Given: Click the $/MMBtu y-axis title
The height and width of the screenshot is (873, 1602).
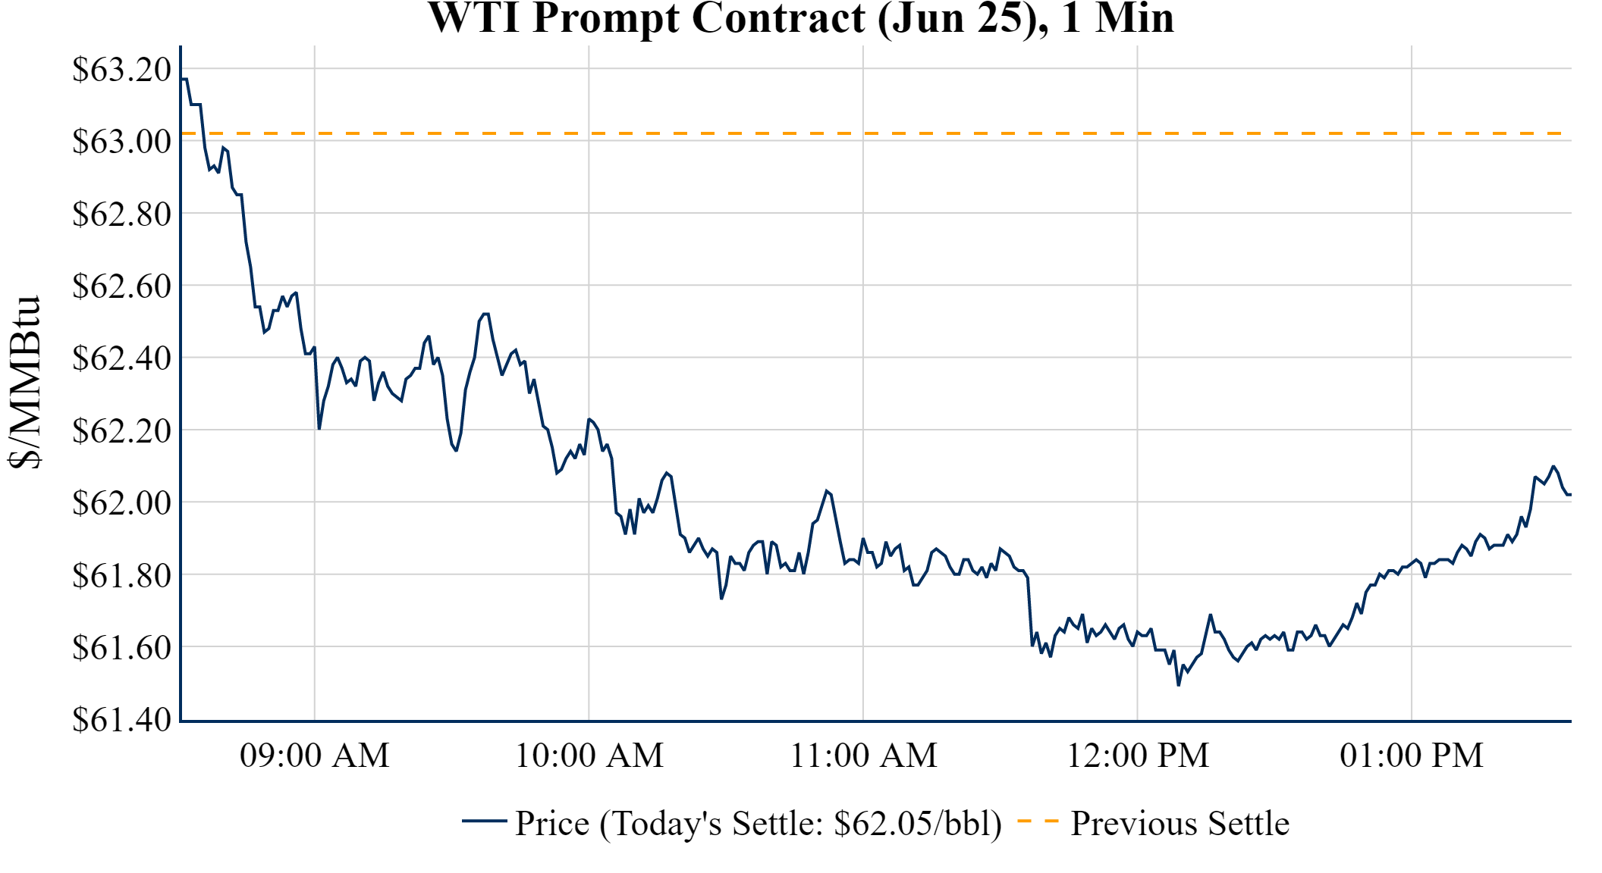Looking at the screenshot, I should pyautogui.click(x=24, y=383).
